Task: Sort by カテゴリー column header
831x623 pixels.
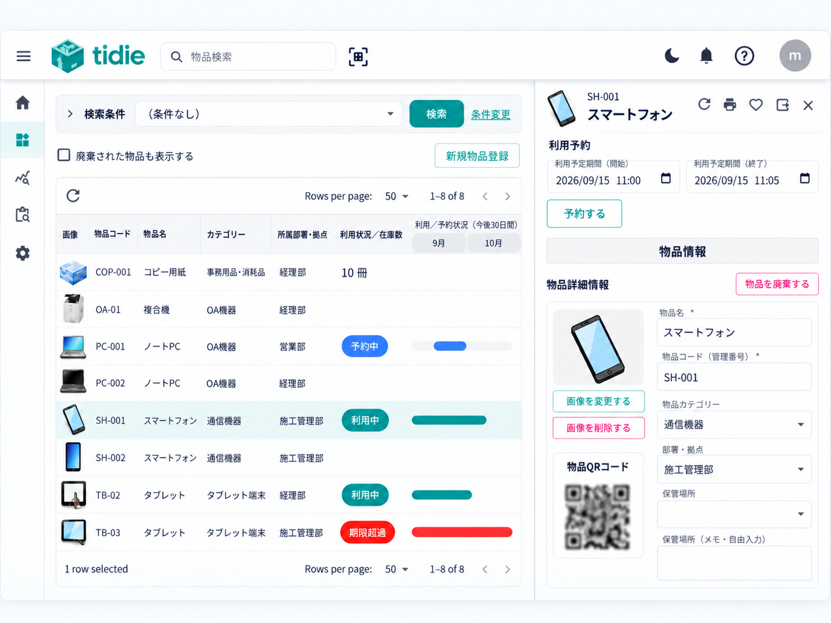Action: [x=226, y=234]
